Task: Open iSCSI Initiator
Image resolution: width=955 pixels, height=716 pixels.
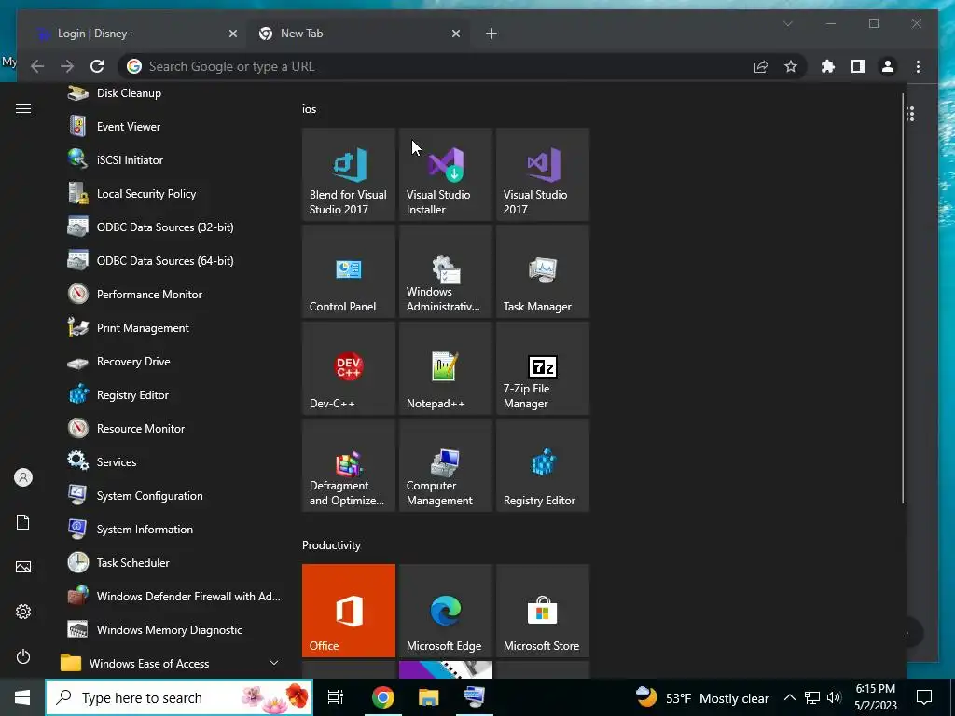Action: click(x=171, y=160)
